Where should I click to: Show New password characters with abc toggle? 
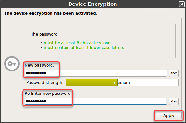pyautogui.click(x=174, y=73)
